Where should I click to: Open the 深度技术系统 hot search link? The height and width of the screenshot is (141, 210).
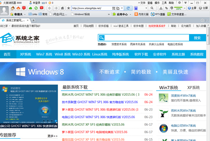coord(119,44)
